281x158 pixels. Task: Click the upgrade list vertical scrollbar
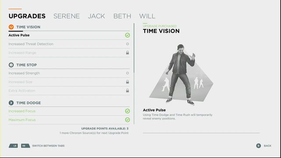[134, 74]
